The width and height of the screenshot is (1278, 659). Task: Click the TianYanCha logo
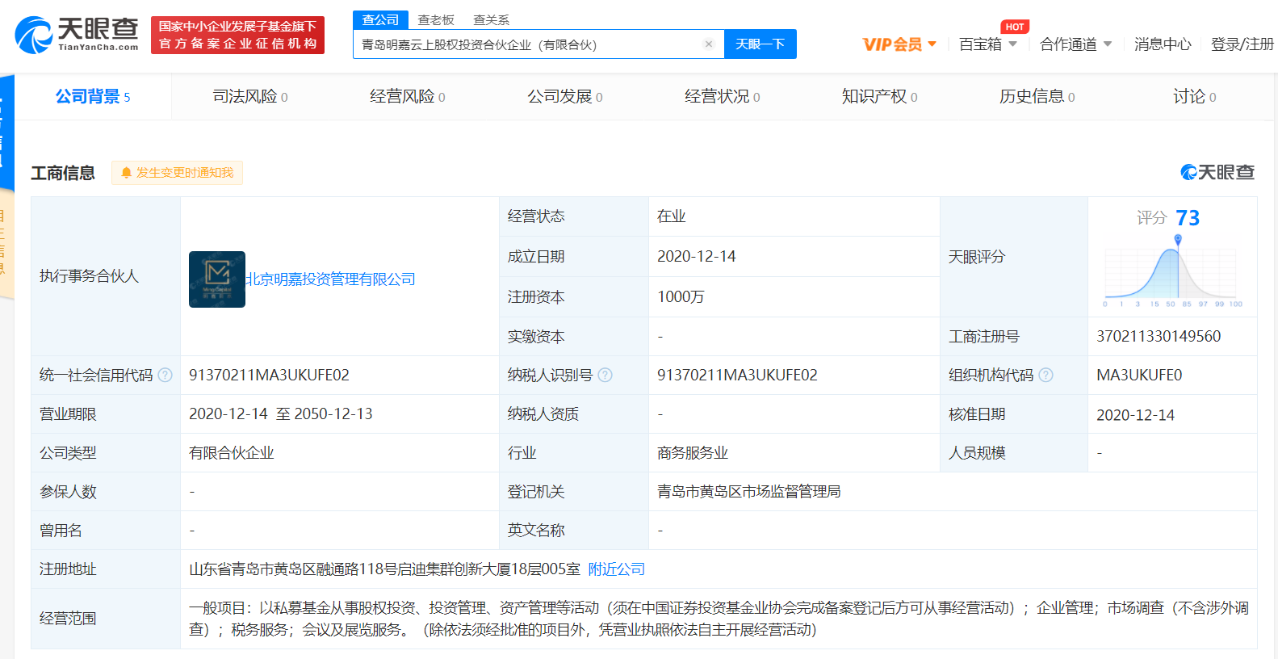pos(77,35)
